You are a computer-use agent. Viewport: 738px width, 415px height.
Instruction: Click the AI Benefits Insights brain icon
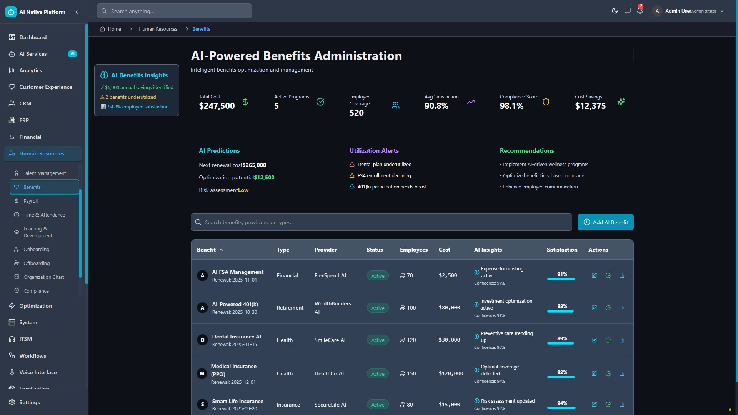104,75
